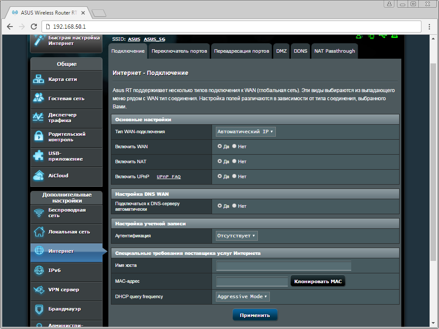Screen dimensions: 439x329
Task: Open Родительский контроль padlock icon
Action: pyautogui.click(x=39, y=136)
